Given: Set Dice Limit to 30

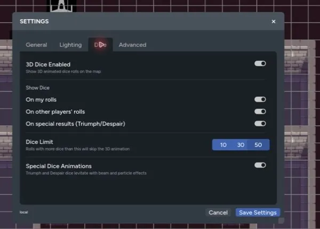Looking at the screenshot, I should (x=241, y=145).
